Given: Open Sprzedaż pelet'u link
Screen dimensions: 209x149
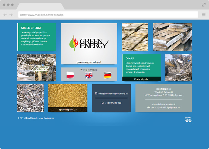Looking at the screenshot, I should [x=68, y=110].
